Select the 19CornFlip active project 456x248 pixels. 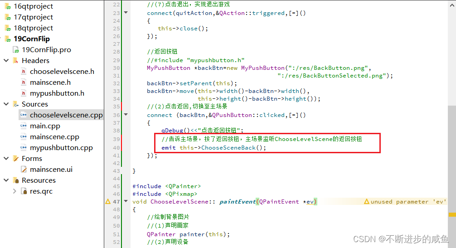31,39
